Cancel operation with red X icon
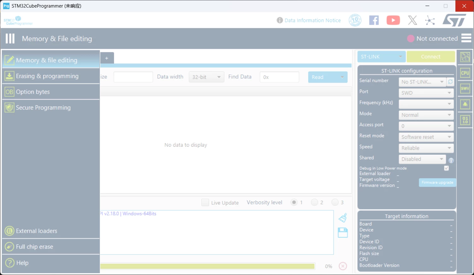This screenshot has height=275, width=474. (x=343, y=266)
